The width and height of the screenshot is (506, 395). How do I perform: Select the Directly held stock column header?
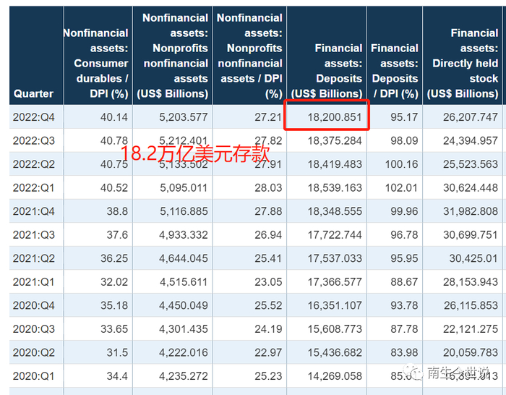tap(463, 63)
